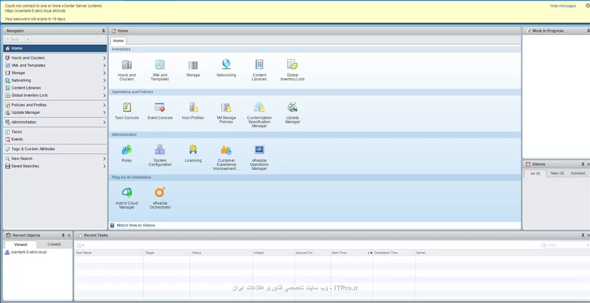Open Customer Experience Improvement icon
The width and height of the screenshot is (590, 303).
[226, 150]
